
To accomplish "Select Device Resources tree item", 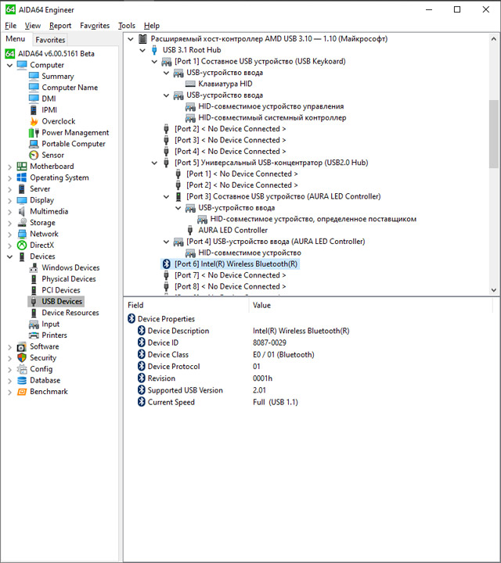I will click(x=70, y=313).
